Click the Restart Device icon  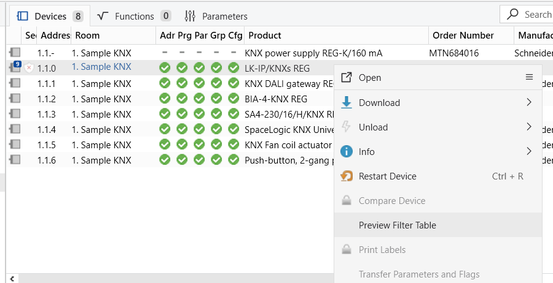[347, 176]
